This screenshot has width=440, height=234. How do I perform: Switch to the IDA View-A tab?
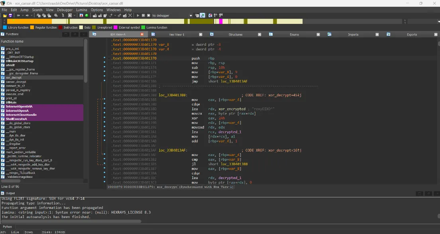click(x=118, y=35)
